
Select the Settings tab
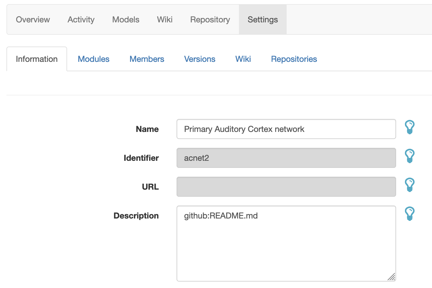pos(262,19)
